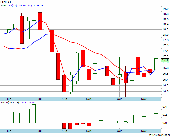Click the (INFY) chart title

pyautogui.click(x=6, y=2)
